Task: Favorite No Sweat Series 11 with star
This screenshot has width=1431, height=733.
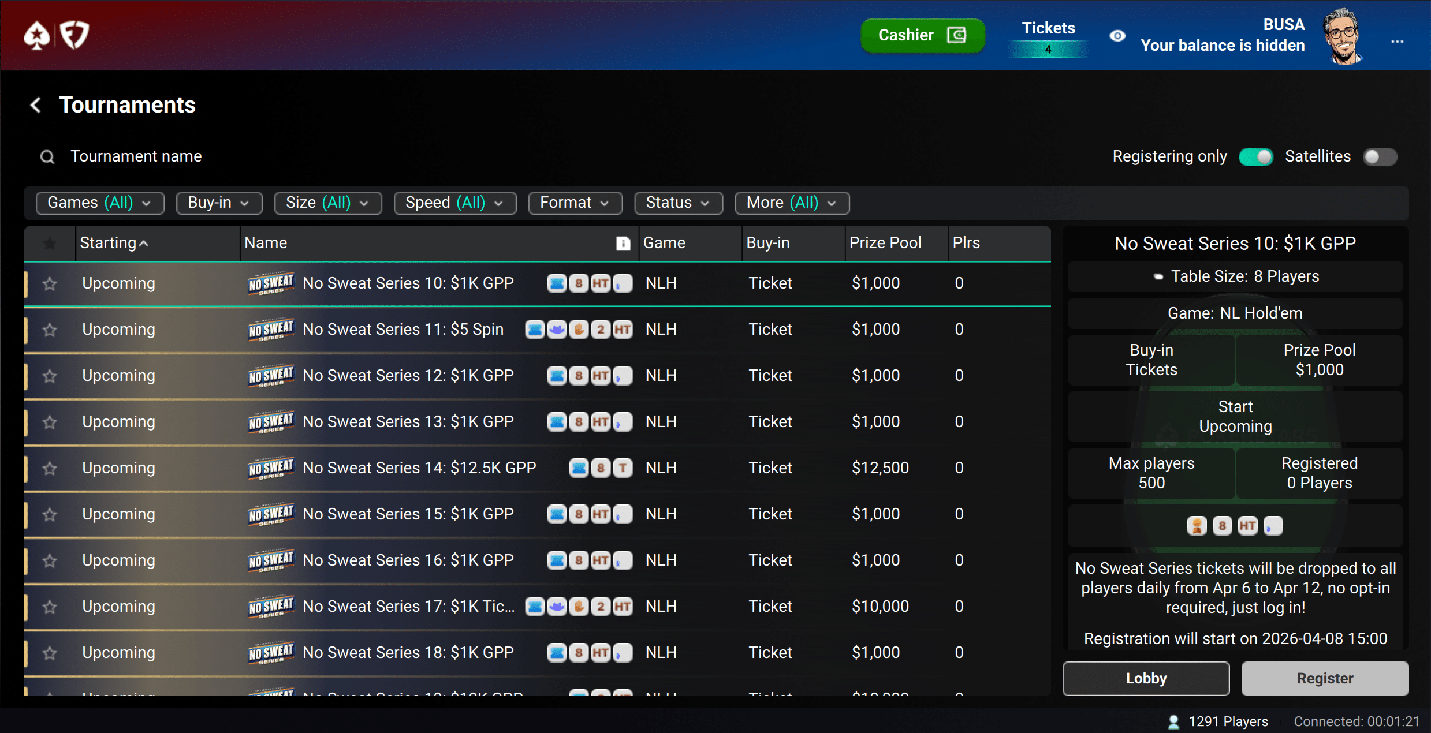Action: (x=50, y=330)
